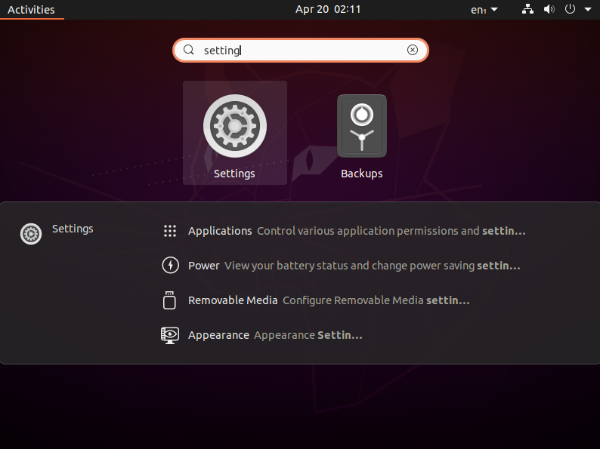600x449 pixels.
Task: Click "Appearance Settin..." description text
Action: [x=308, y=335]
